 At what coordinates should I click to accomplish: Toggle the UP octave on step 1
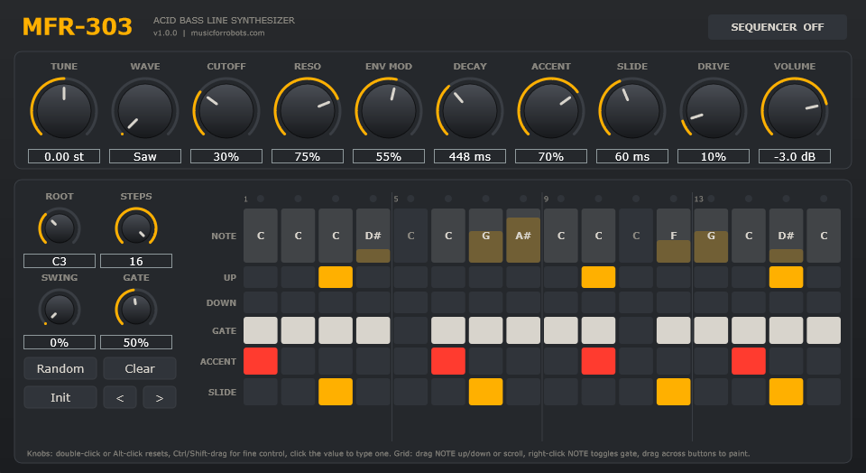pos(261,277)
